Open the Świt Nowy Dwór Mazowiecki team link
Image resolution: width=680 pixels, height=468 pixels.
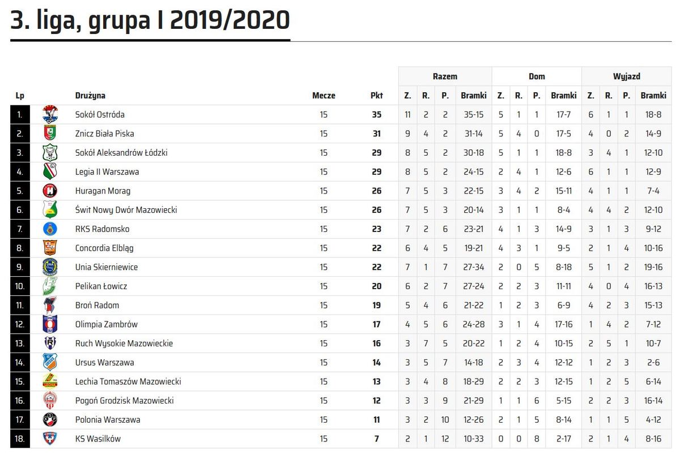coord(126,210)
